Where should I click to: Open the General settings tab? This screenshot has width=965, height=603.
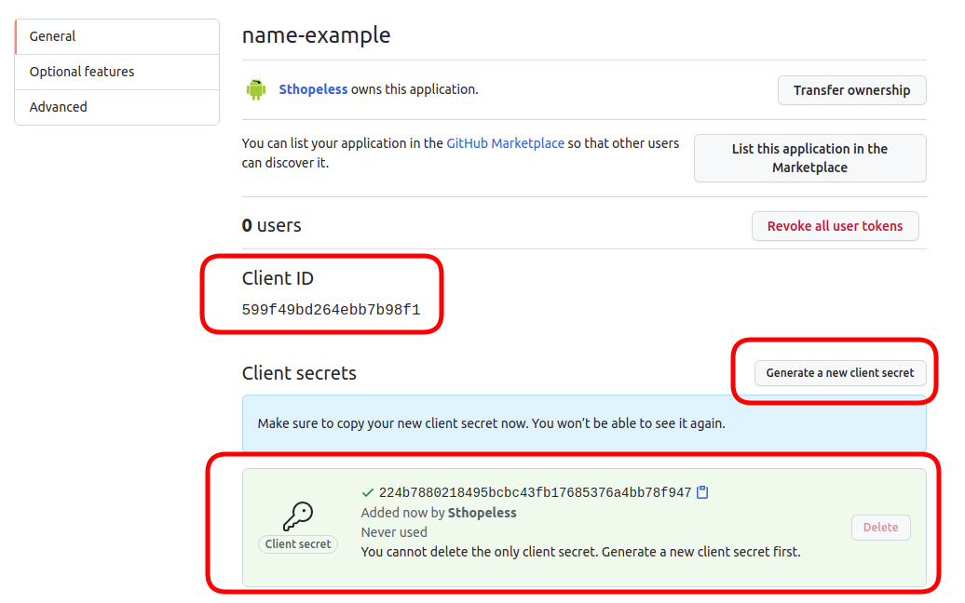[117, 37]
